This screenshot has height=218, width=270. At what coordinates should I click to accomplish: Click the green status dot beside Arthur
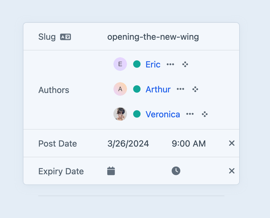click(x=137, y=89)
